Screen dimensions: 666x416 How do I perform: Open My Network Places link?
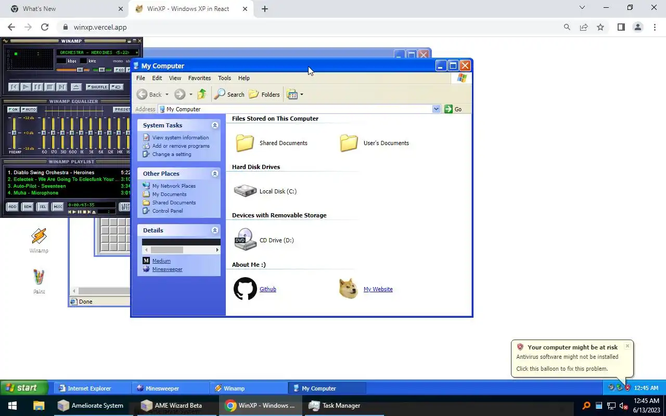(x=174, y=186)
